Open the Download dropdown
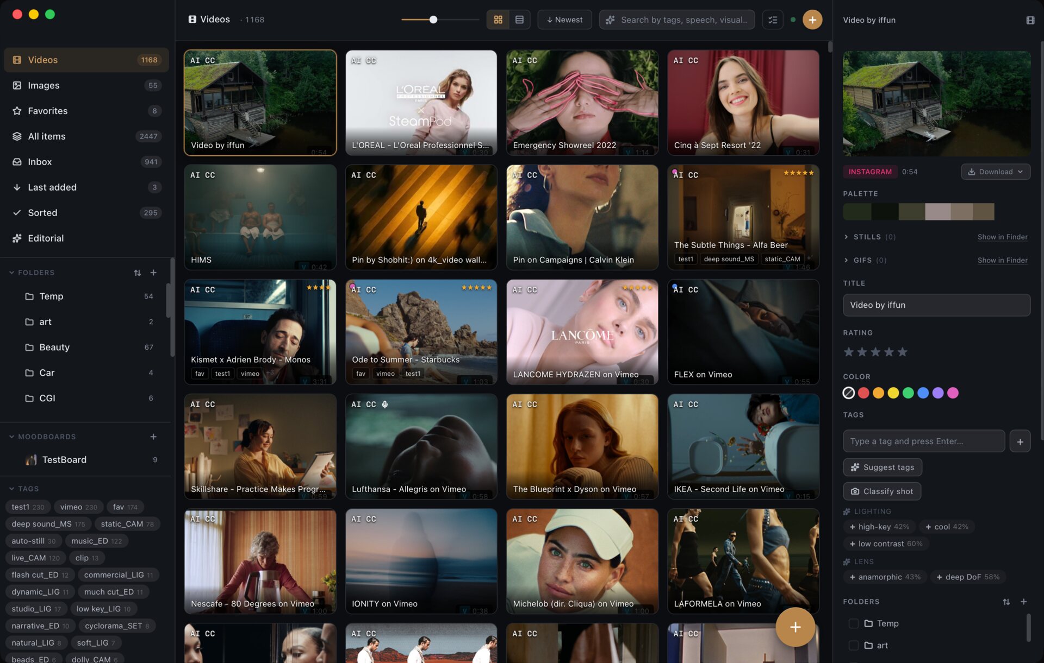 click(x=996, y=172)
